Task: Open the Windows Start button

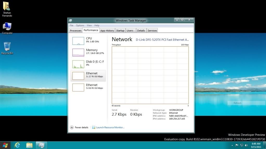Action: coord(5,145)
